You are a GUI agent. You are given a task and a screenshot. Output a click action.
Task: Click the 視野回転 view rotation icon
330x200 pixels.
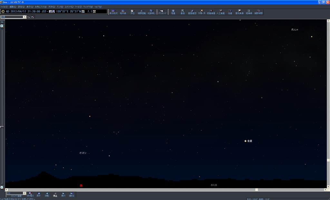[x=141, y=12]
